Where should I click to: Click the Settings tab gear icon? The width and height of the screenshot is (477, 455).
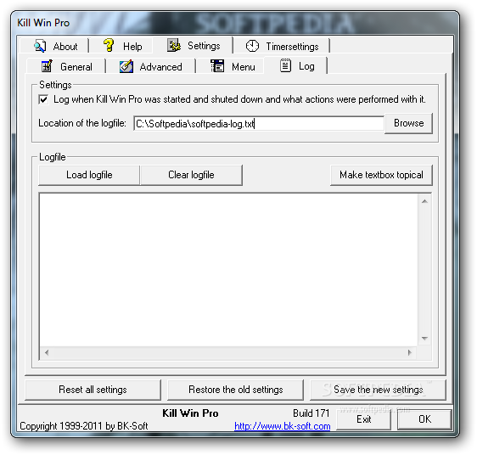tap(174, 45)
